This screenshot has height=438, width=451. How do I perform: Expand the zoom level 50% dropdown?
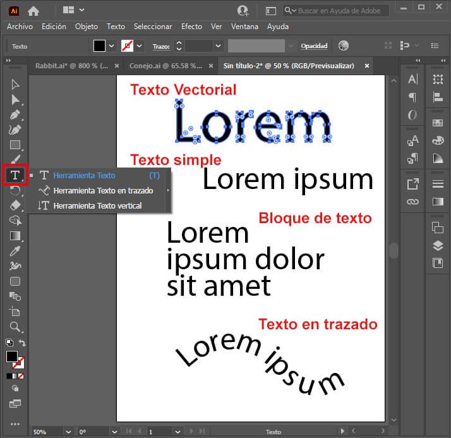(x=68, y=432)
